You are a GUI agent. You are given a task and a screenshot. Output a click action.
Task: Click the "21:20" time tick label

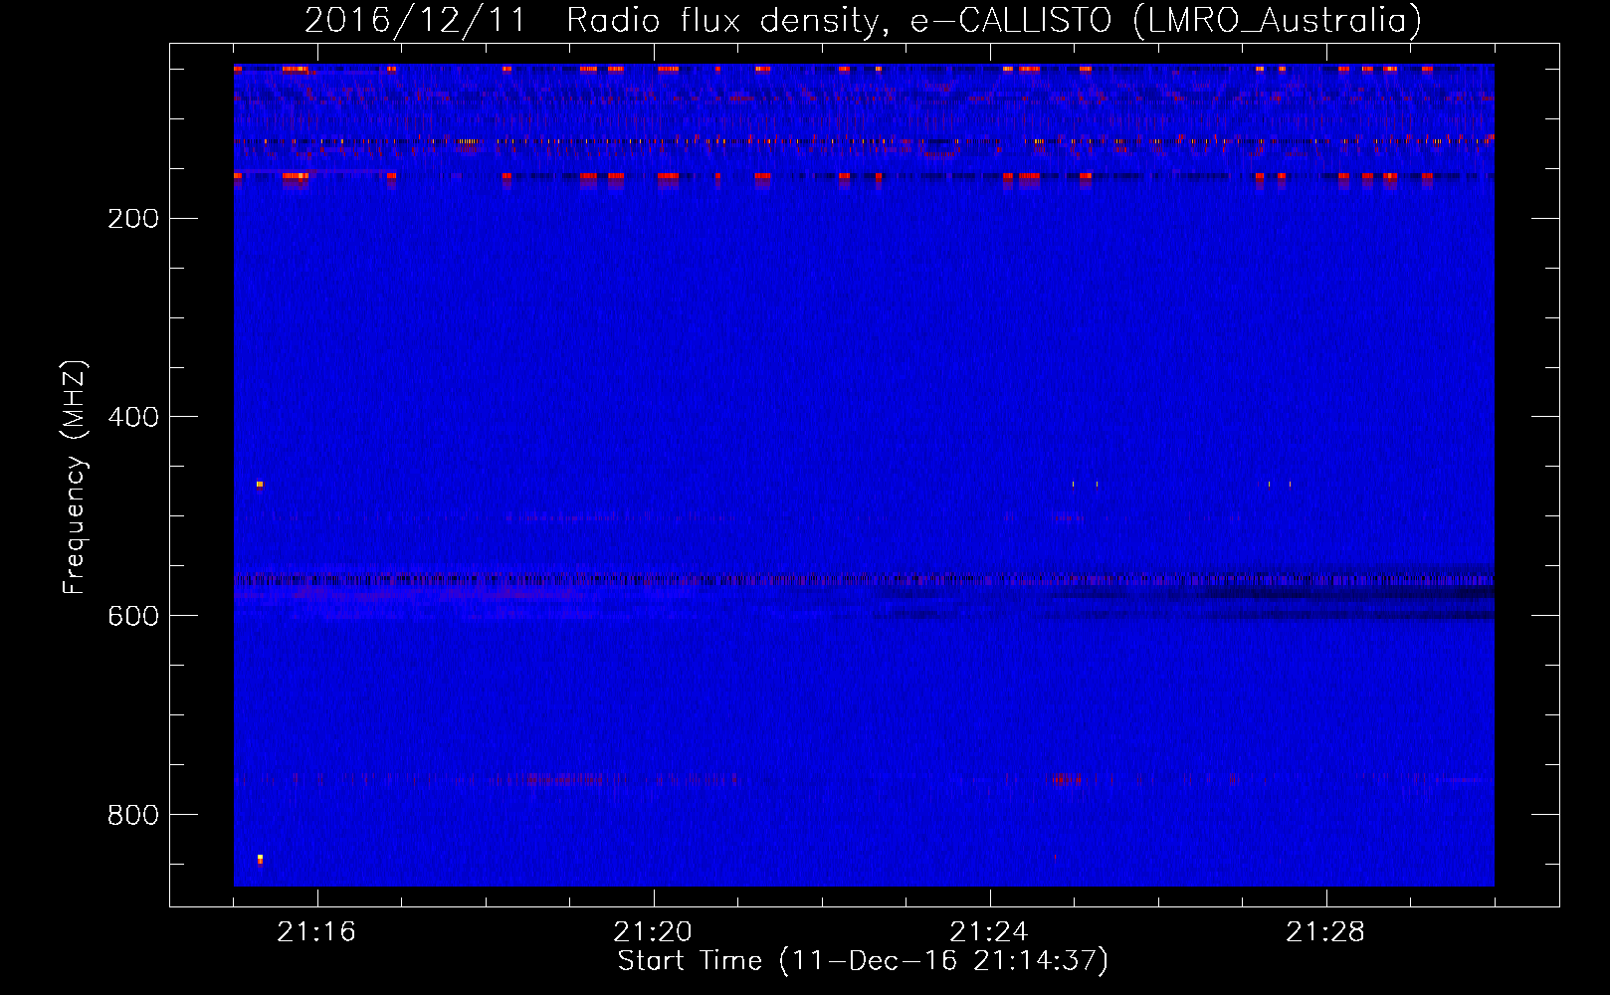(653, 932)
